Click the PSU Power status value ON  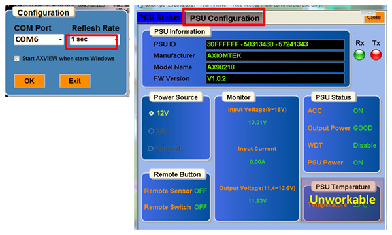pyautogui.click(x=358, y=163)
